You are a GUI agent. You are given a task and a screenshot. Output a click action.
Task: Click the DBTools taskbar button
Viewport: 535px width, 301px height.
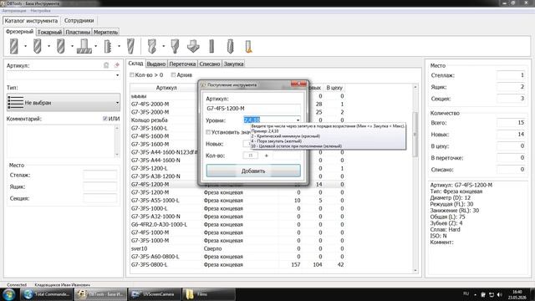[x=100, y=294]
